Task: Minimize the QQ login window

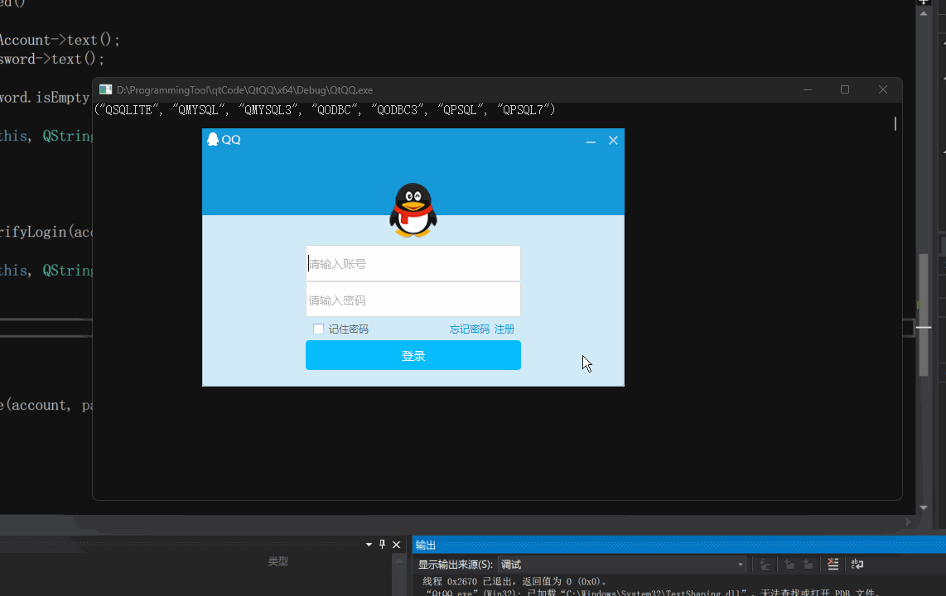Action: pyautogui.click(x=591, y=141)
